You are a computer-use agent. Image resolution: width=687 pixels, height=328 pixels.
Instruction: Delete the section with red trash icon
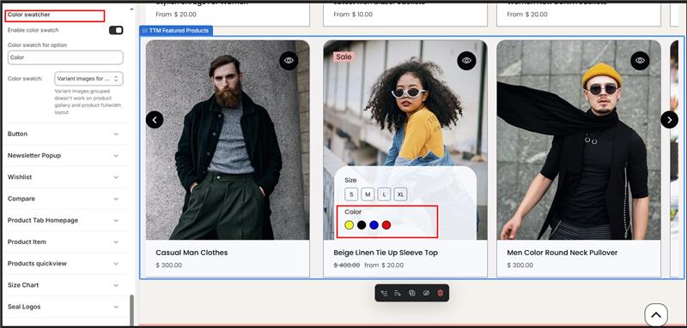pyautogui.click(x=441, y=293)
